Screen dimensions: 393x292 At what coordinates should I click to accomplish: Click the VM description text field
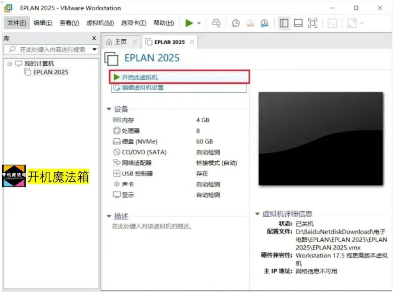click(x=152, y=226)
